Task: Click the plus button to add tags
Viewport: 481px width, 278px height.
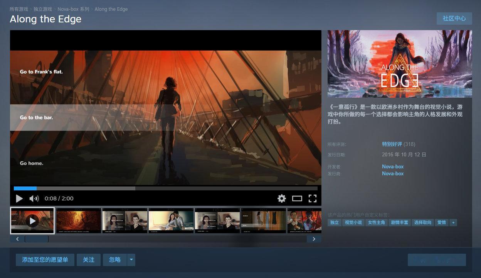Action: pos(453,222)
